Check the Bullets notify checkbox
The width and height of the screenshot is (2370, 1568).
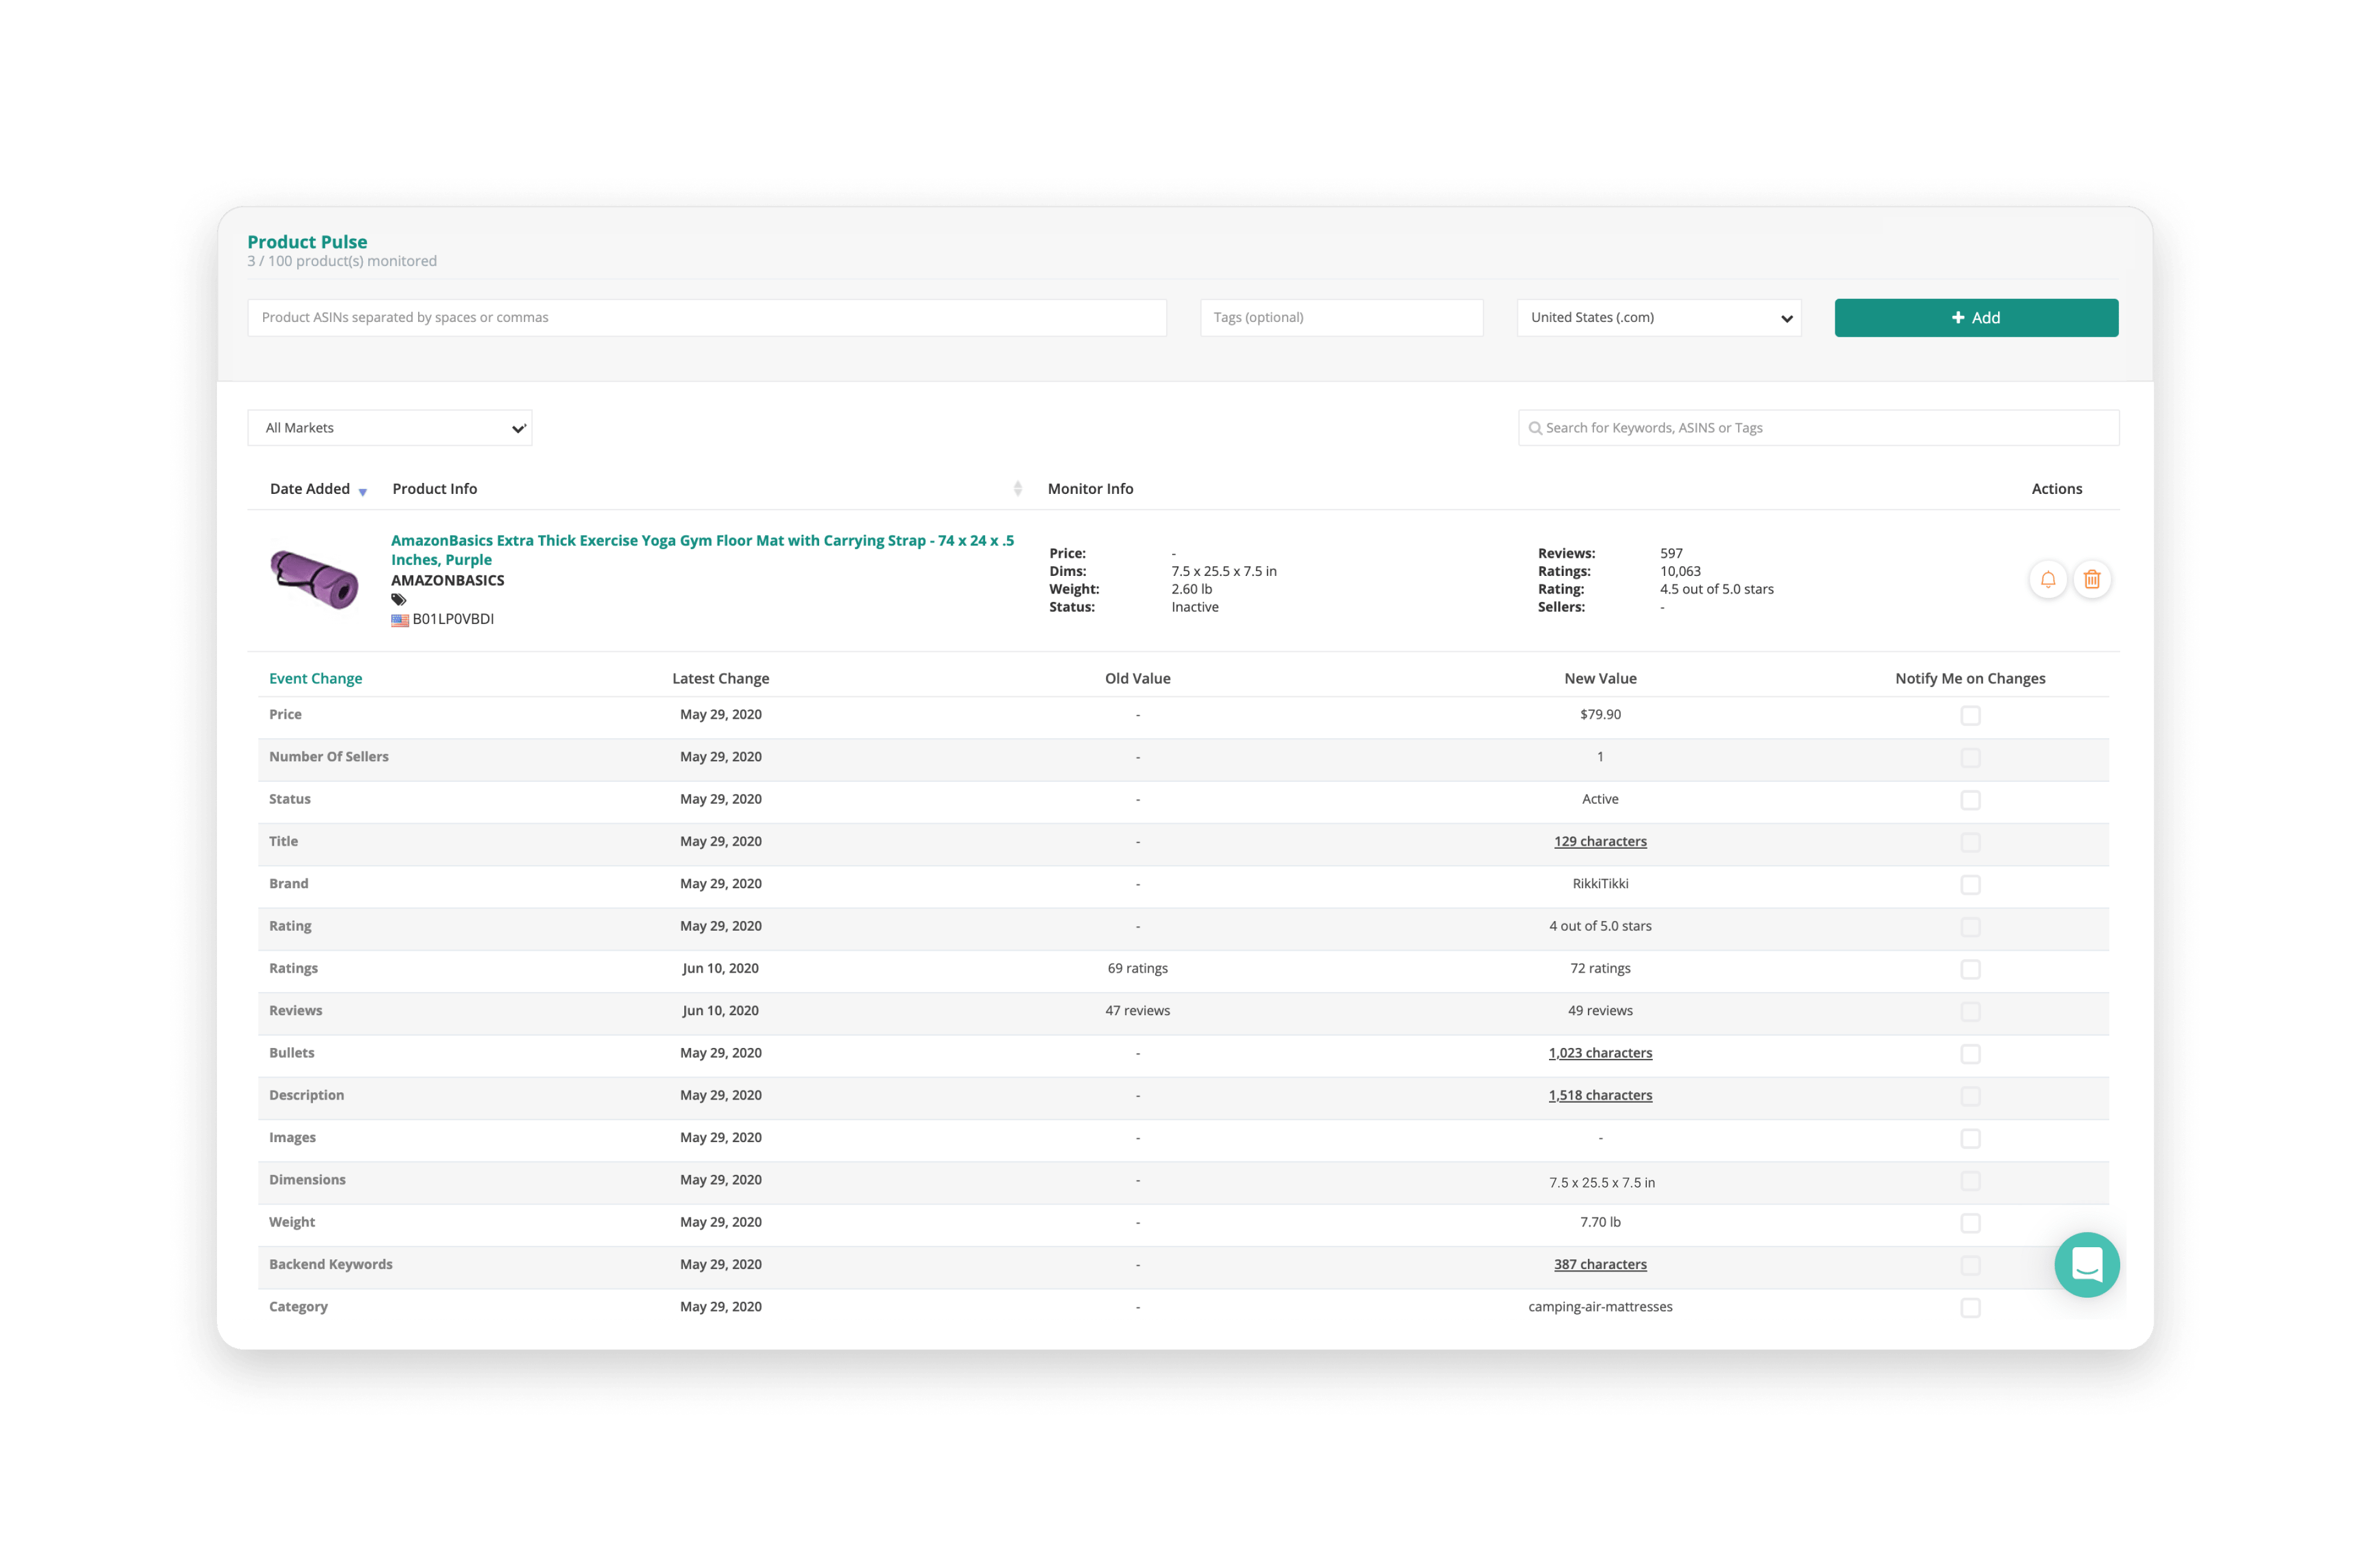point(1970,1054)
